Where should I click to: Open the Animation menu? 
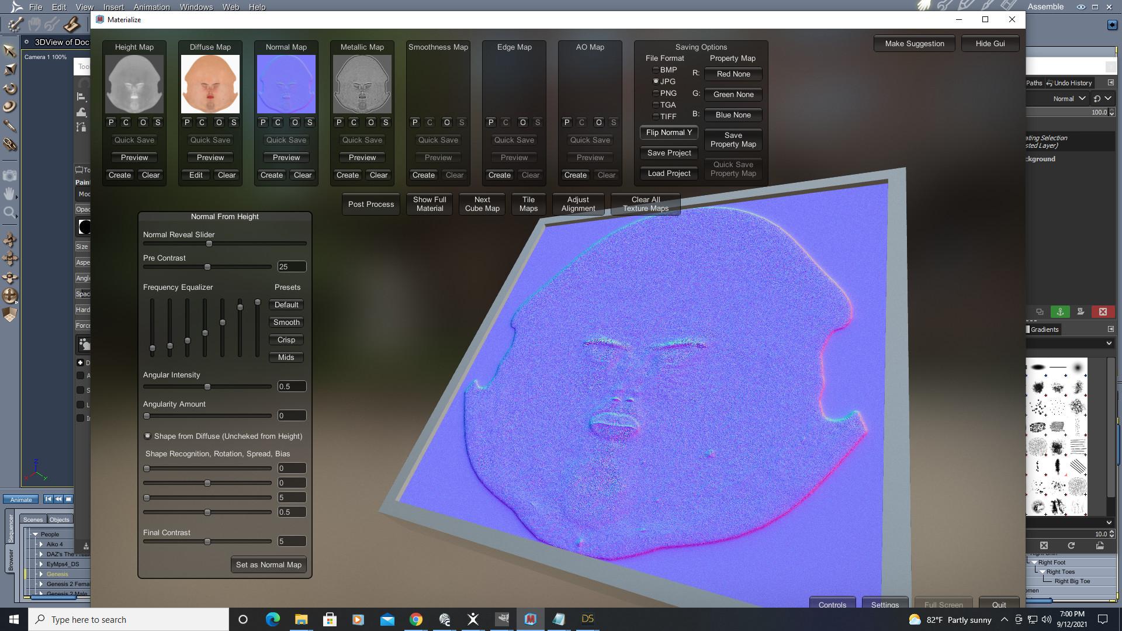pos(151,7)
